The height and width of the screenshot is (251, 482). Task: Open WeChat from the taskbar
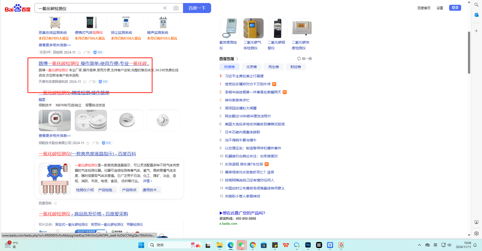pos(242,245)
